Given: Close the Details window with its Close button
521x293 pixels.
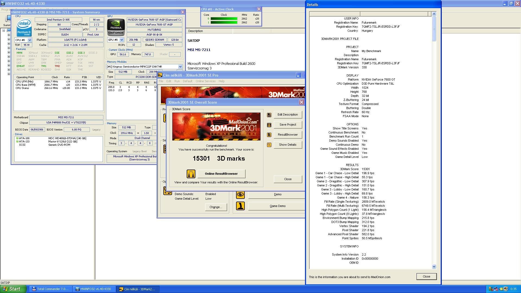Looking at the screenshot, I should click(x=426, y=277).
